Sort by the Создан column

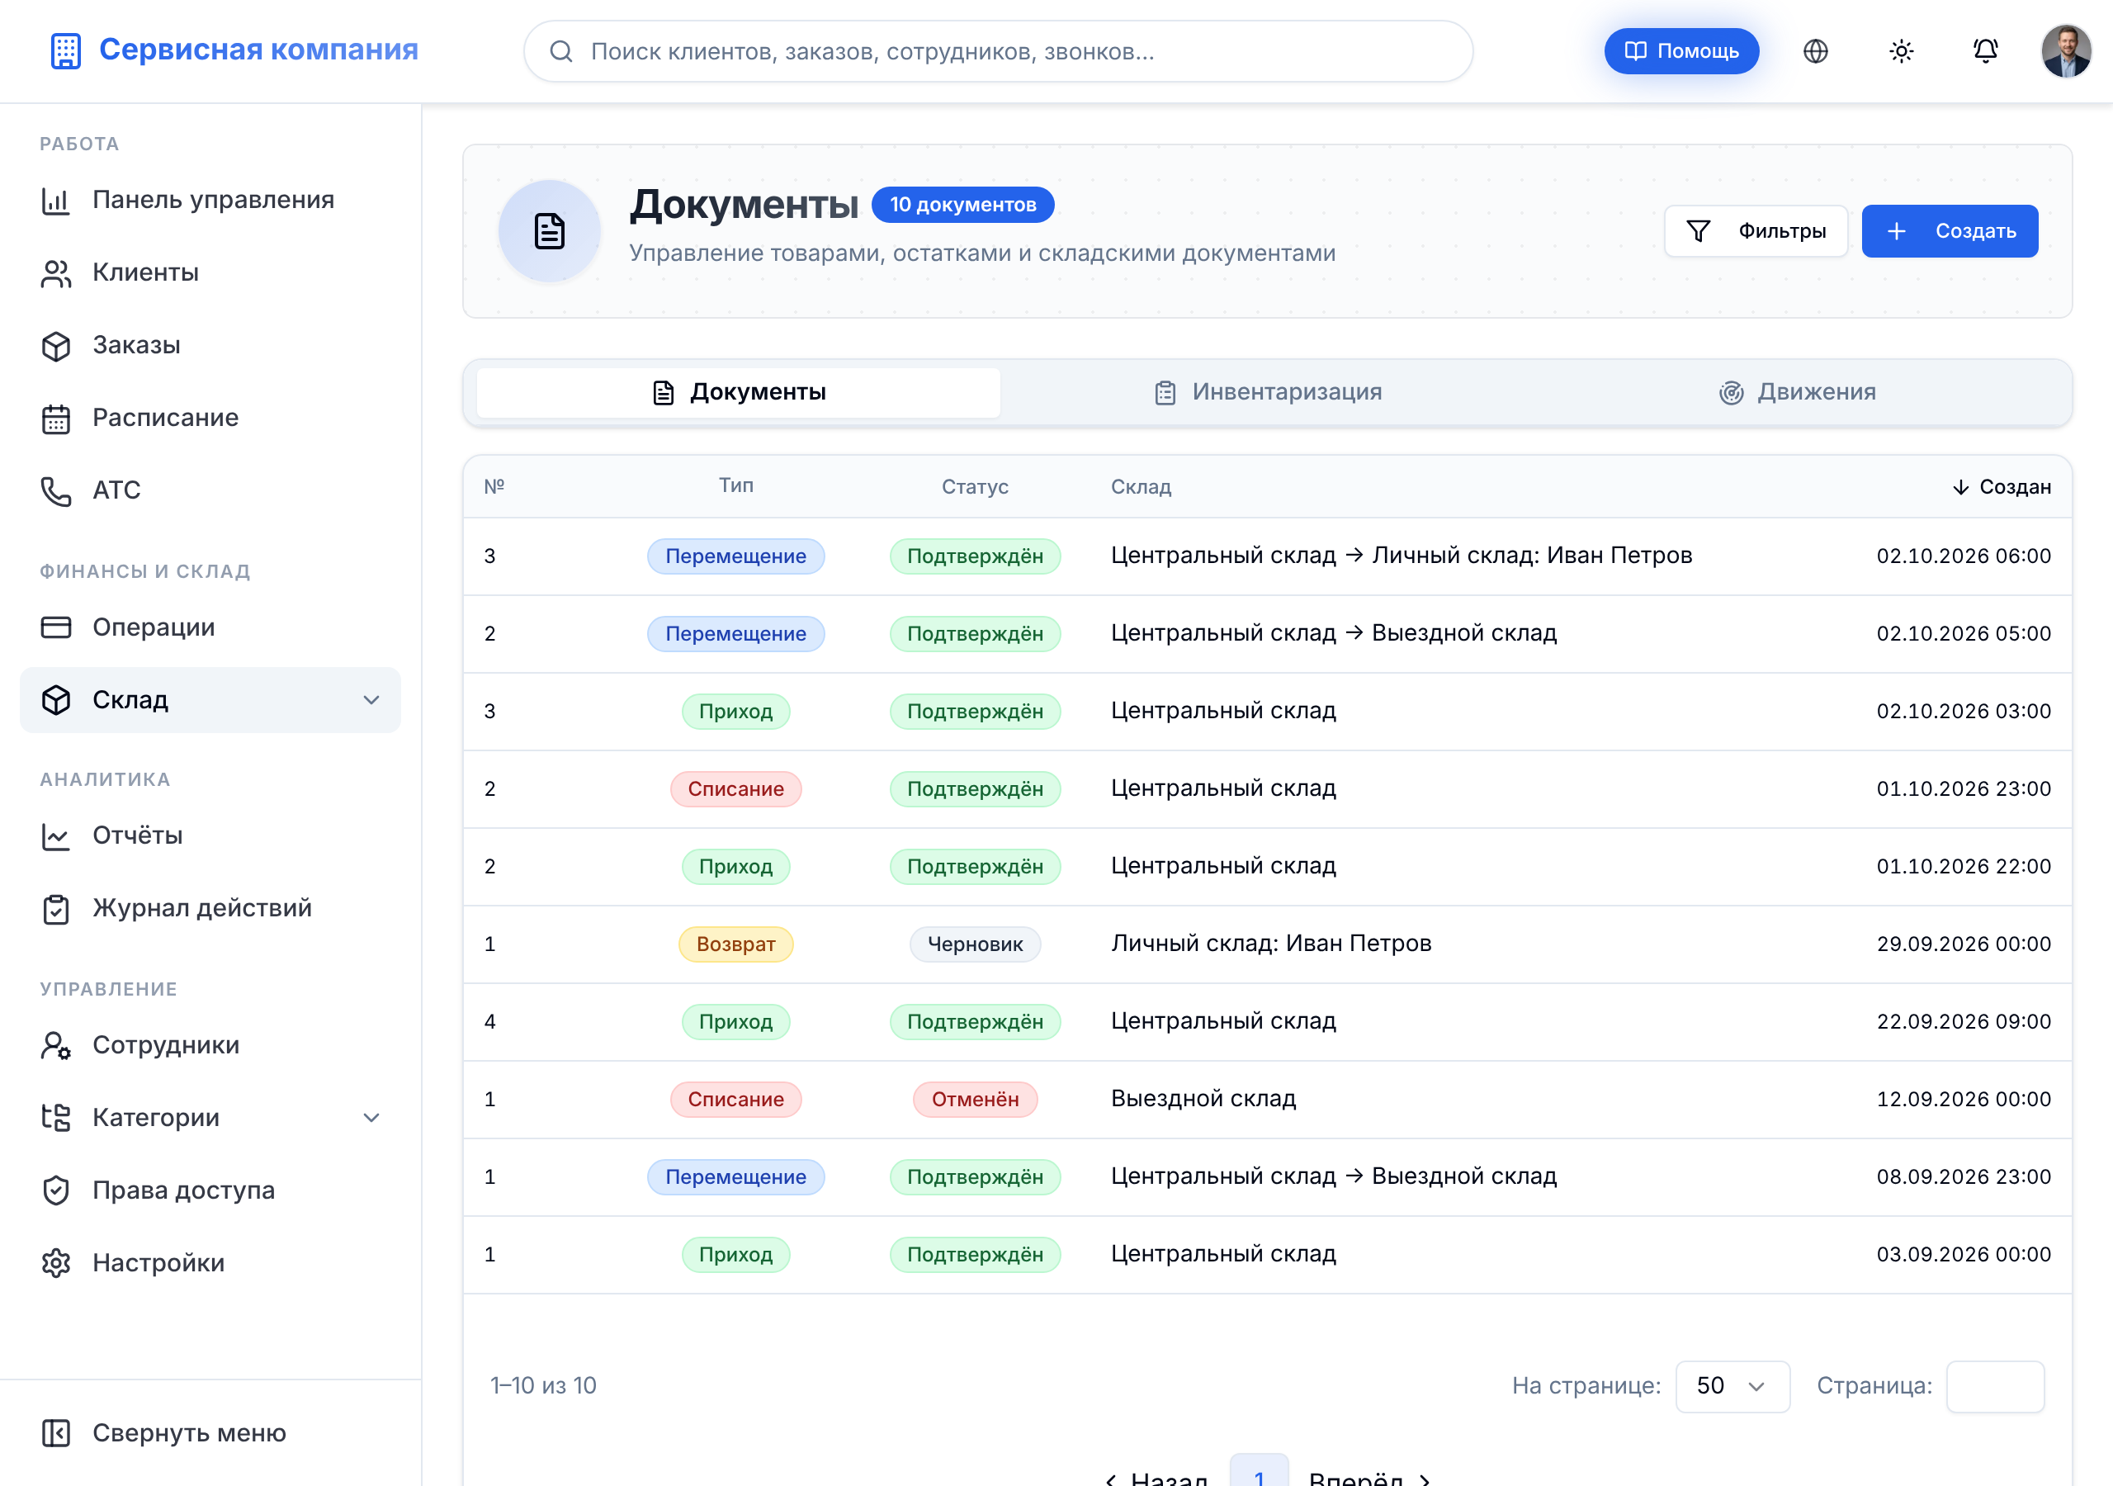[x=2001, y=486]
